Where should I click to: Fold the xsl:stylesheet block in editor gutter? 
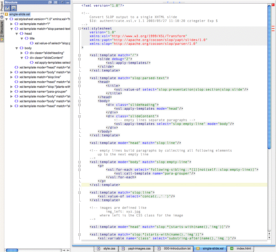pyautogui.click(x=79, y=28)
